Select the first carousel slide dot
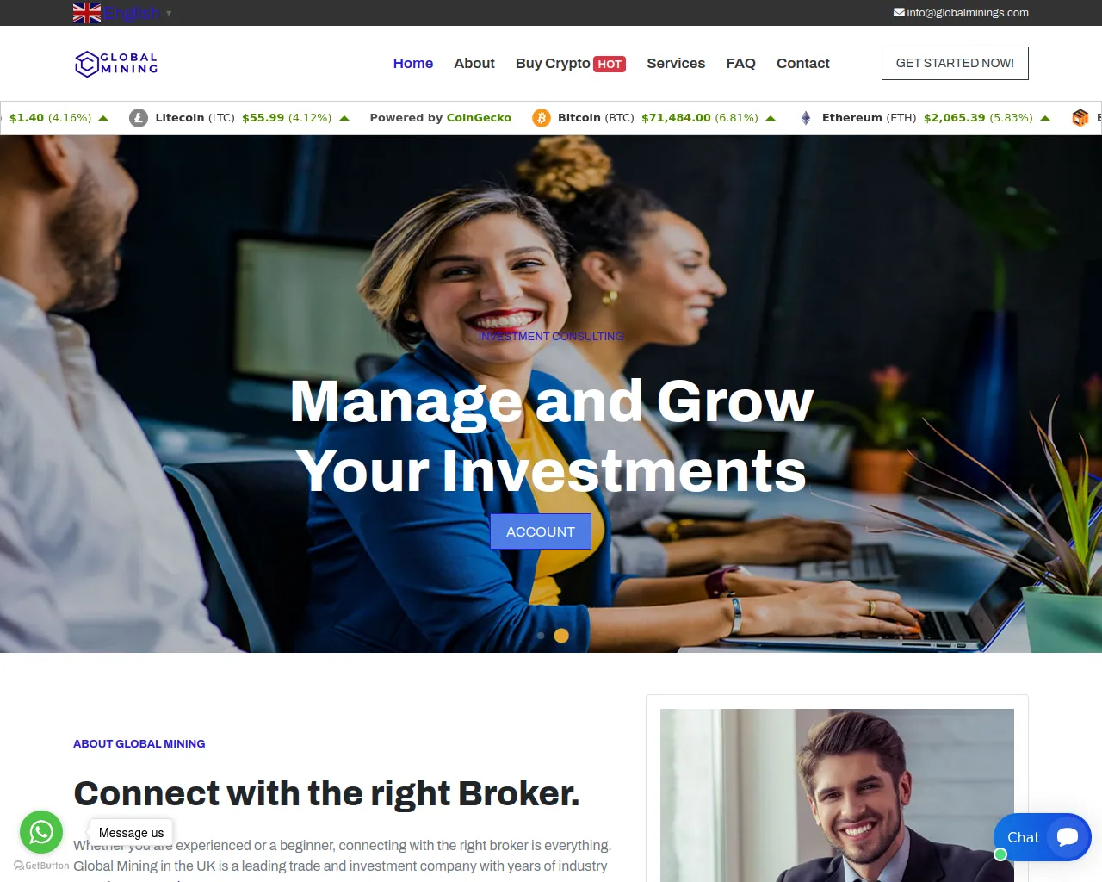Image resolution: width=1102 pixels, height=882 pixels. [541, 636]
